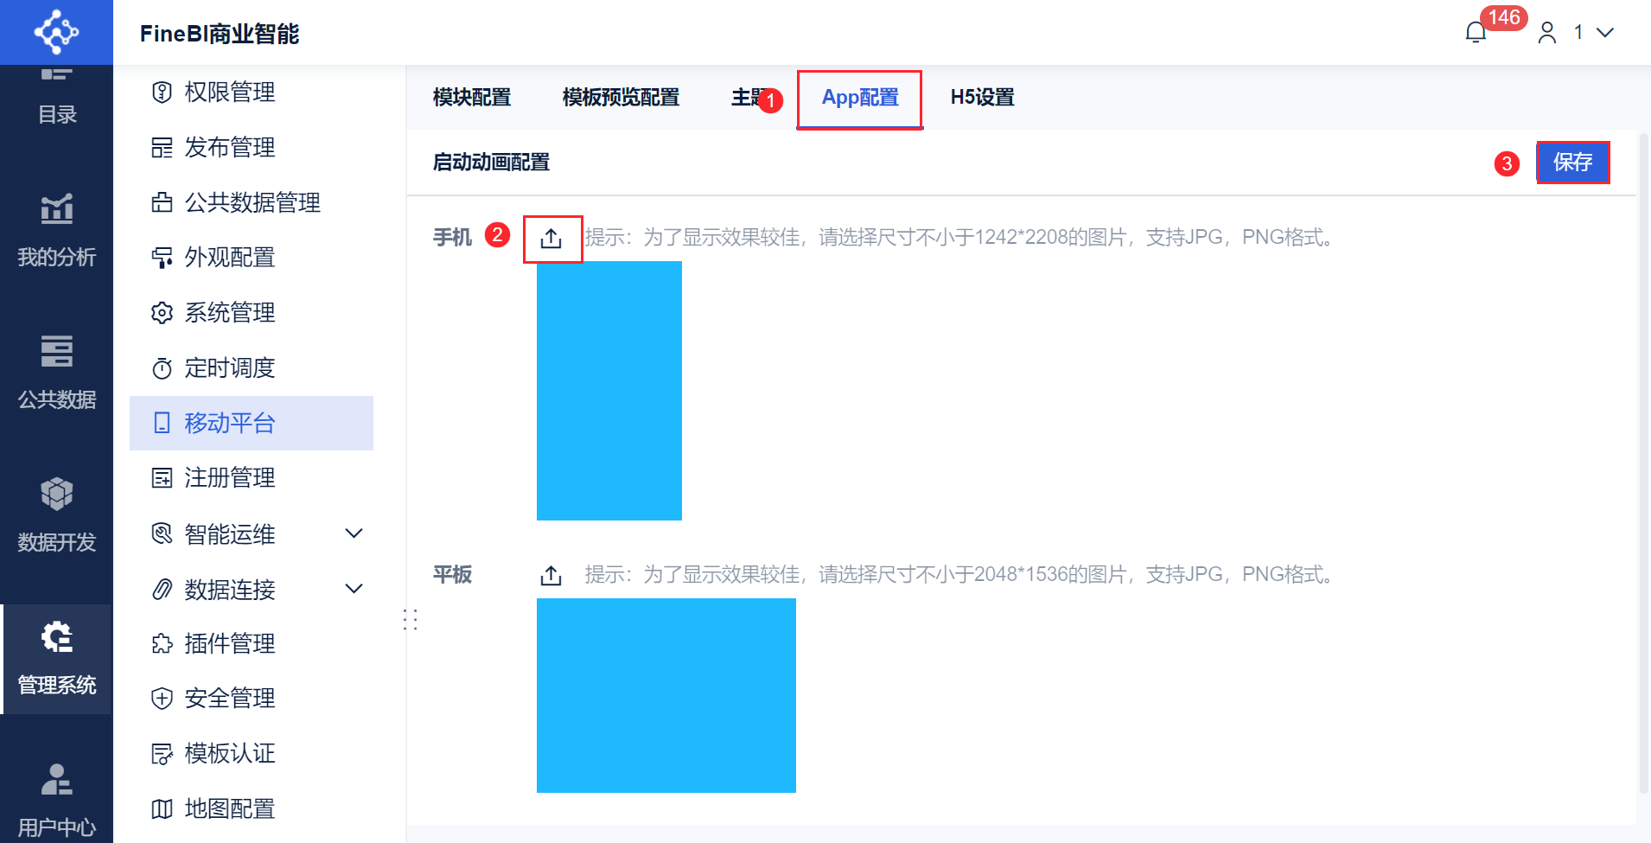Expand the 数据连接 menu section
This screenshot has width=1651, height=843.
pyautogui.click(x=354, y=589)
